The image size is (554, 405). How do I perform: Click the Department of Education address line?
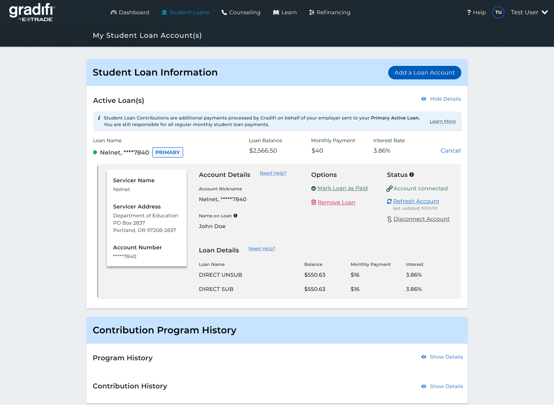[x=146, y=216]
